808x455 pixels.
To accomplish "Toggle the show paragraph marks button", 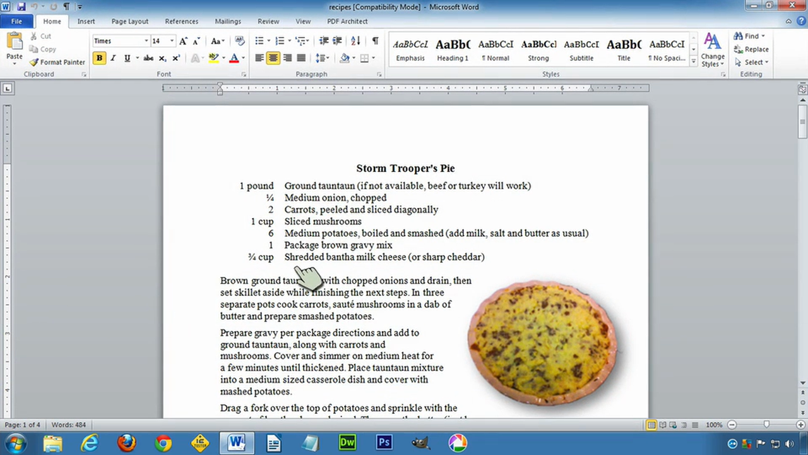I will click(375, 40).
